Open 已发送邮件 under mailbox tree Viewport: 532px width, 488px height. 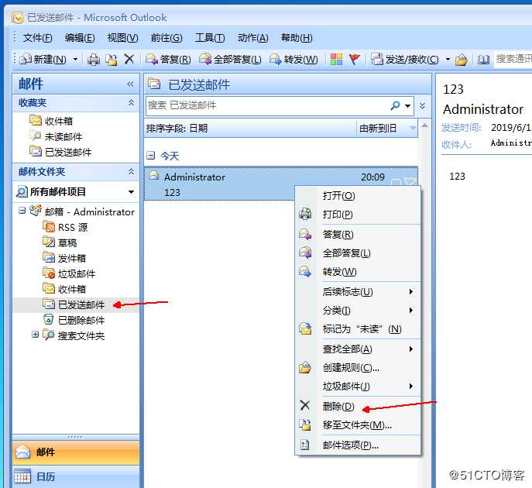(74, 304)
